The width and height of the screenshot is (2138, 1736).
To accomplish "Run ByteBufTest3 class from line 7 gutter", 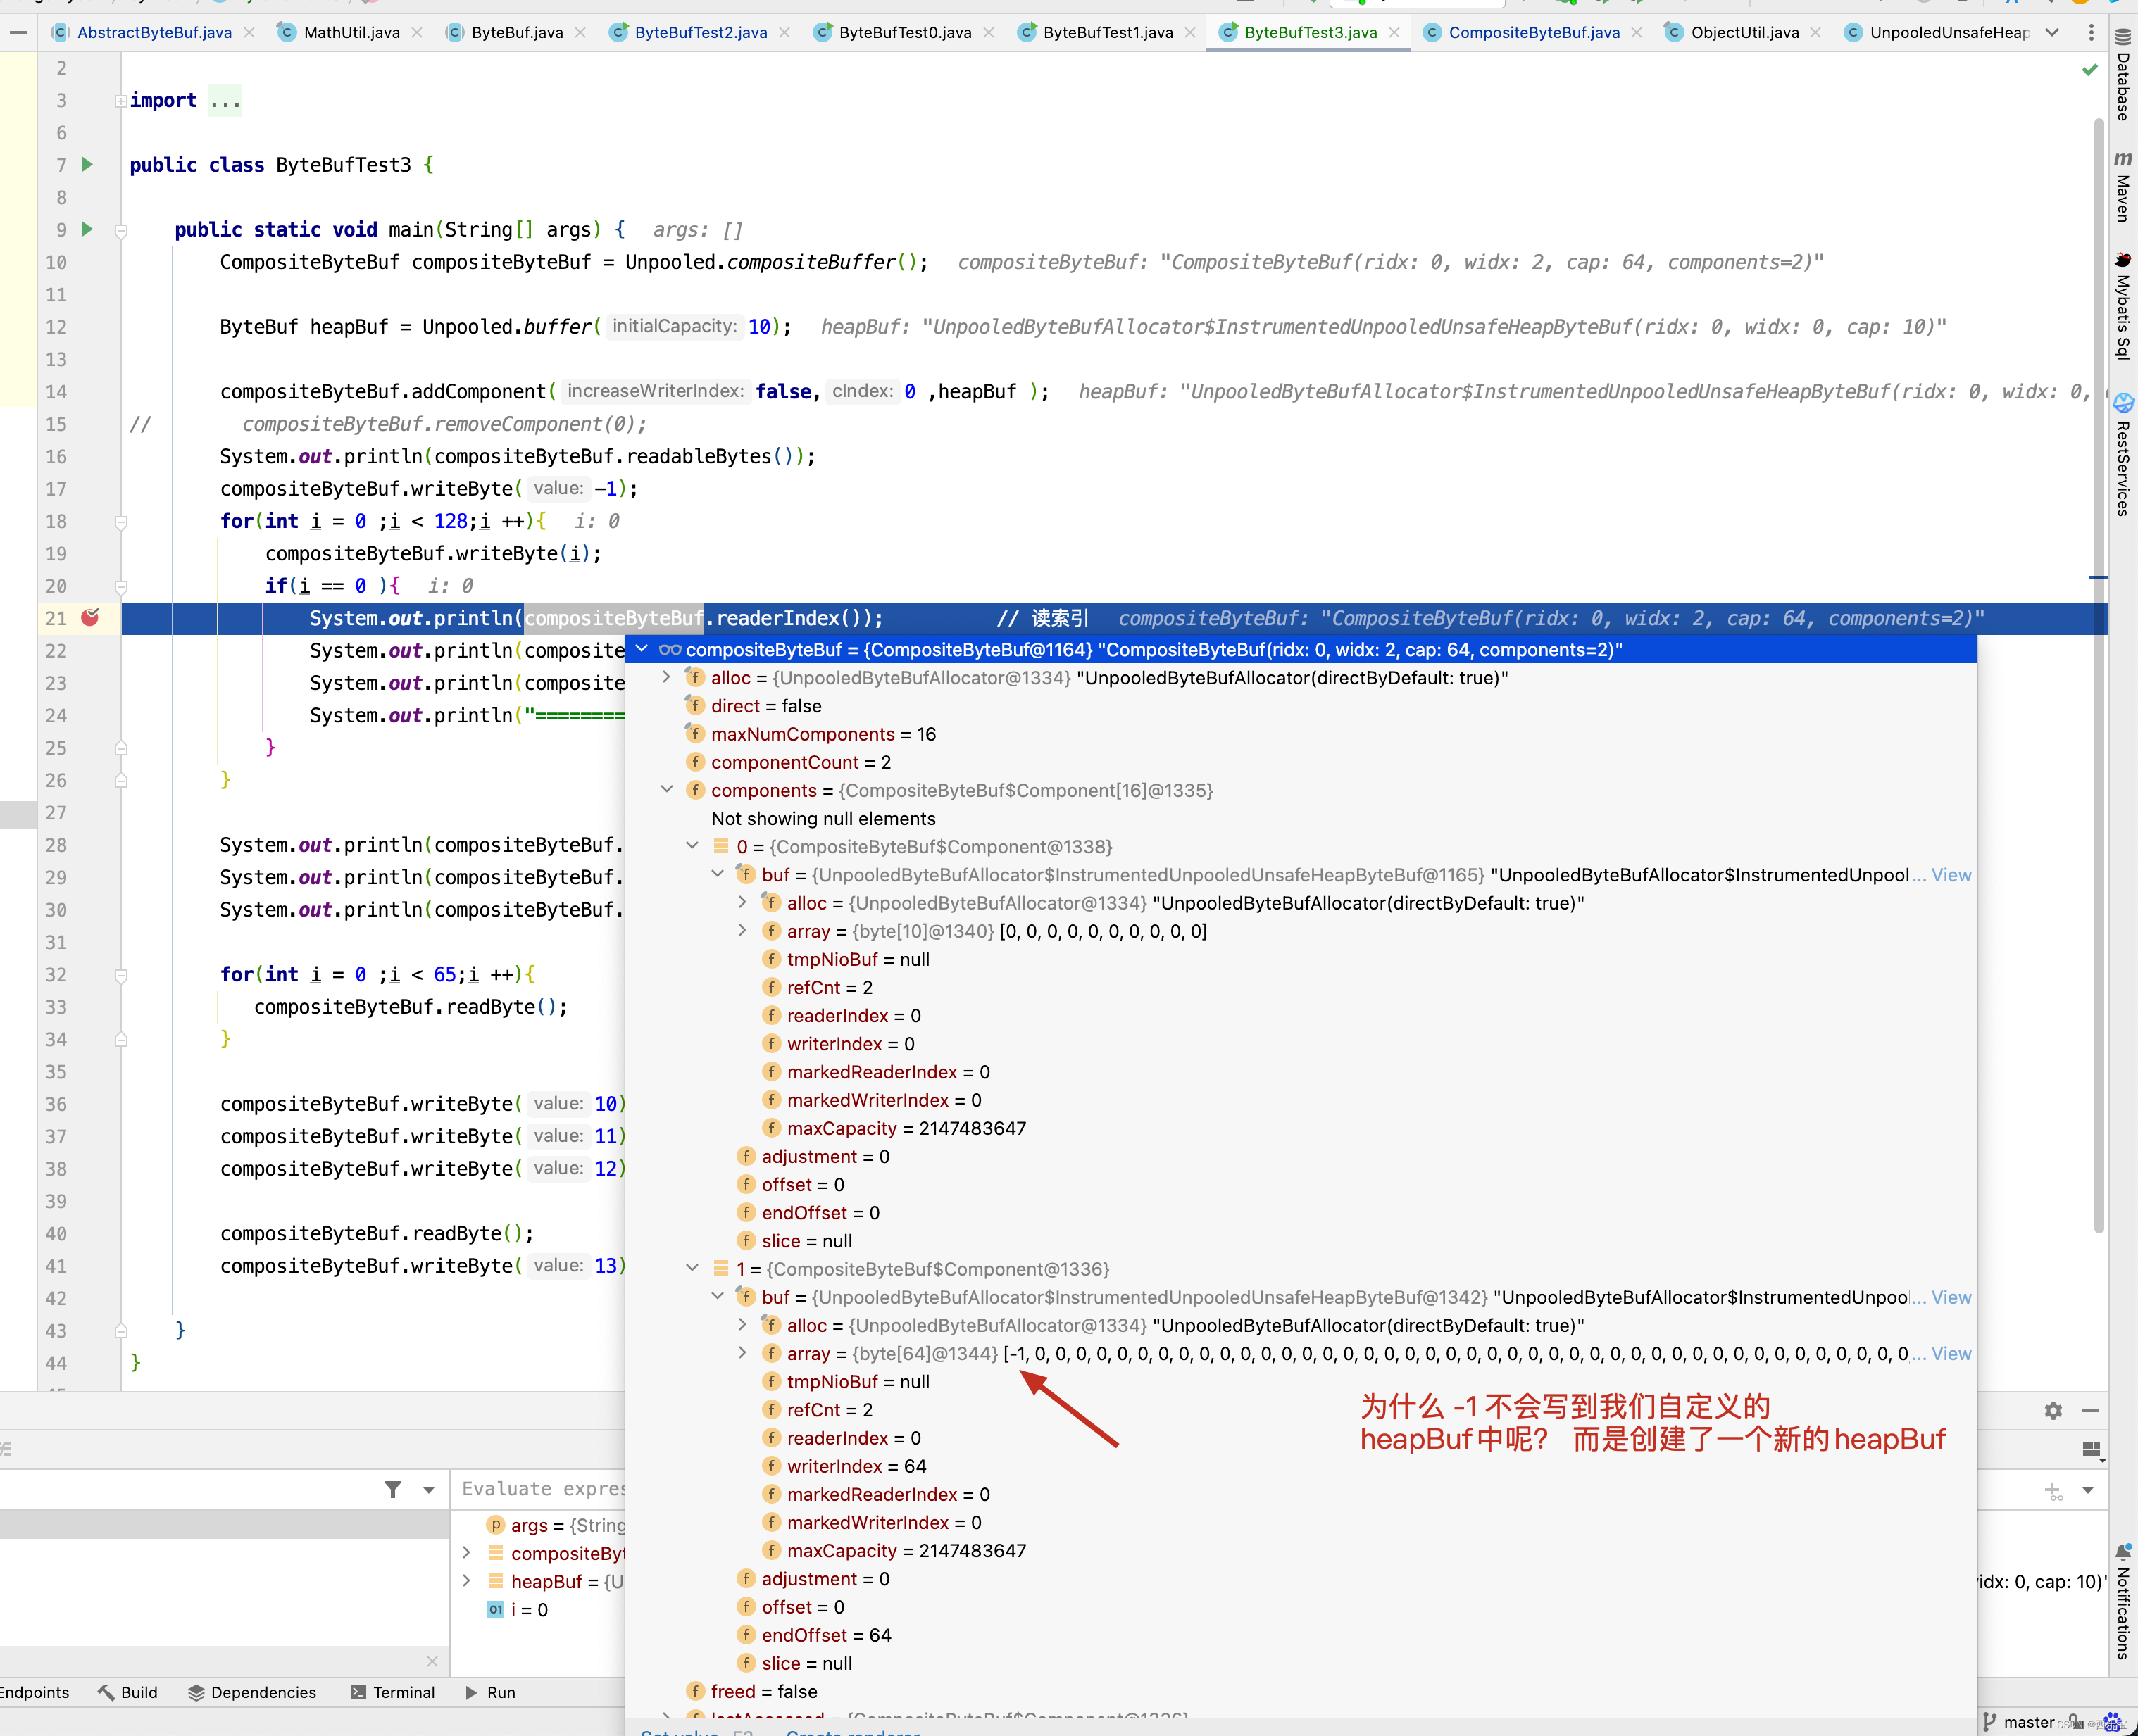I will pyautogui.click(x=87, y=164).
